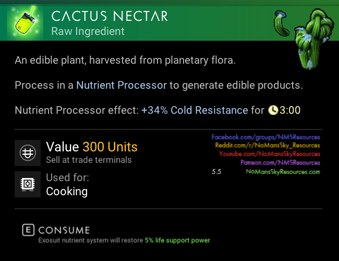Screen dimensions: 339x261
Task: Click the +34% Cold Resistance effect text
Action: point(195,110)
